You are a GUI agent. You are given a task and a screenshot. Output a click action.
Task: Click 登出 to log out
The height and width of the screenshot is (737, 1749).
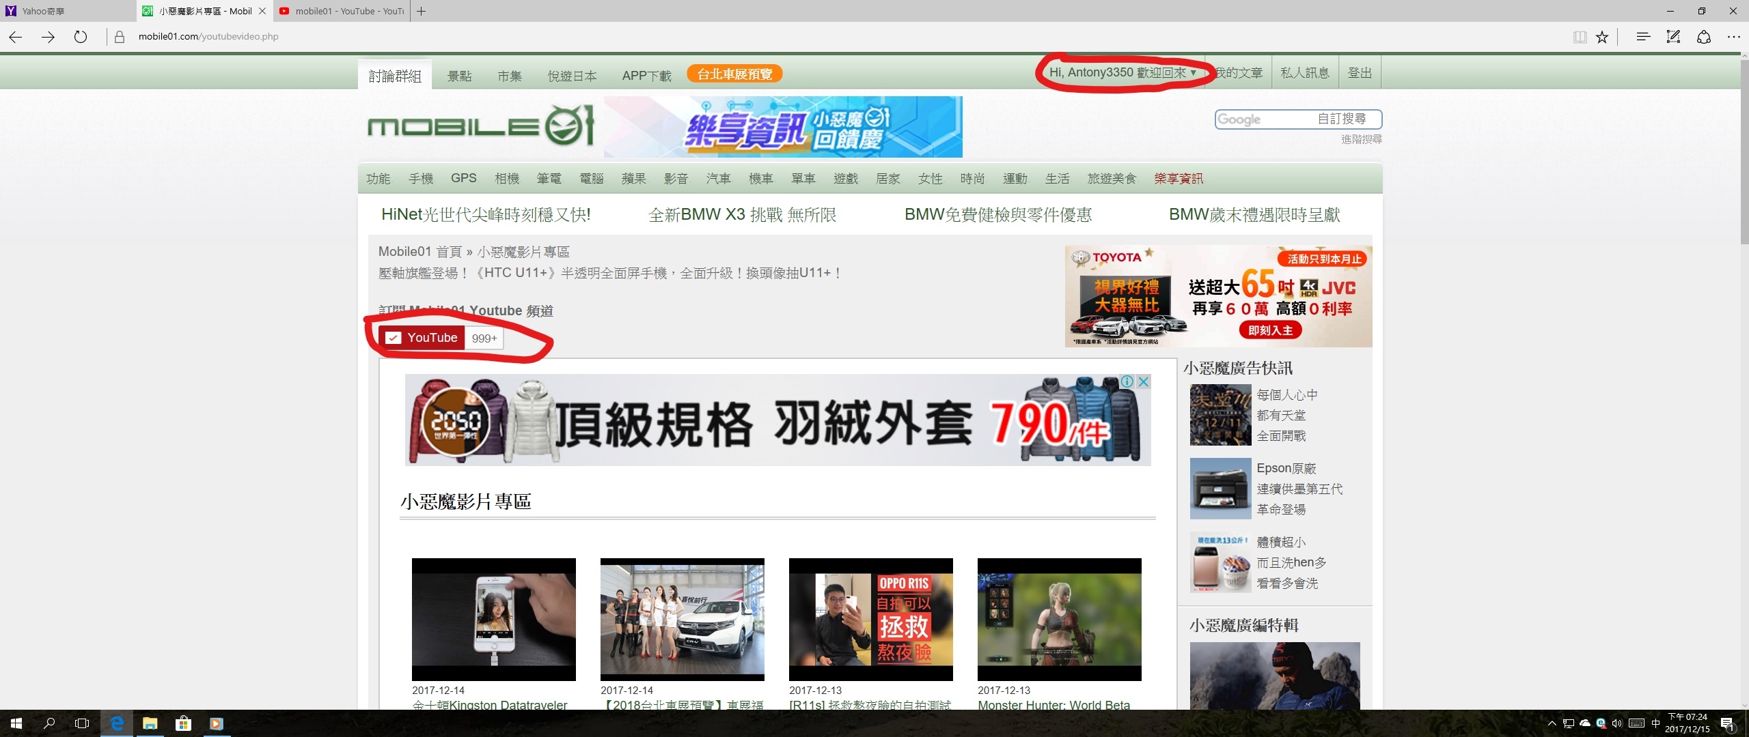coord(1360,73)
